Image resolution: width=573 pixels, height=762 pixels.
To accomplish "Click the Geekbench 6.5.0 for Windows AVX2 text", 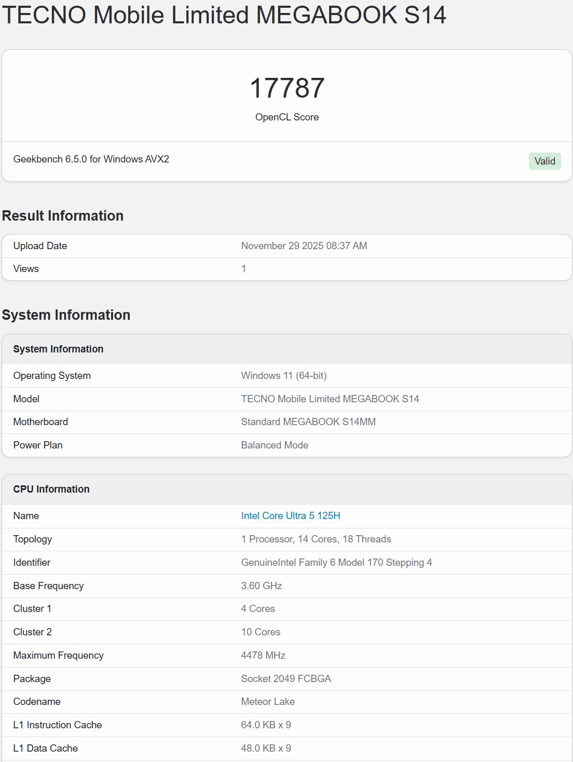I will pos(91,159).
